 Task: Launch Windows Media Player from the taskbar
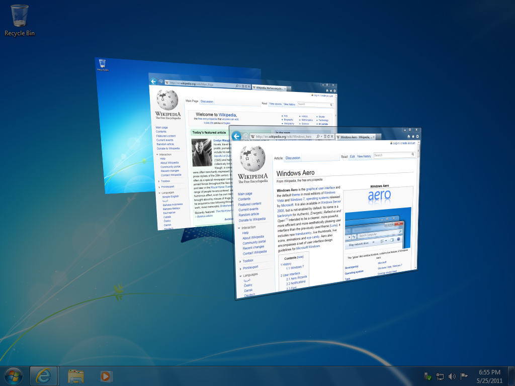click(x=105, y=375)
